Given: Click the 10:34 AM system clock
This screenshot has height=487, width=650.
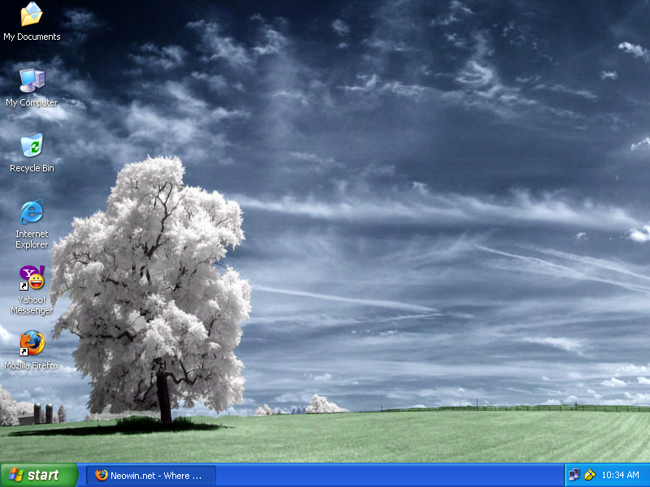Looking at the screenshot, I should [620, 475].
